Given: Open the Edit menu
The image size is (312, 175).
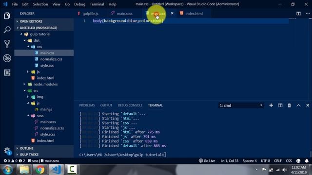Looking at the screenshot, I should coord(25,4).
